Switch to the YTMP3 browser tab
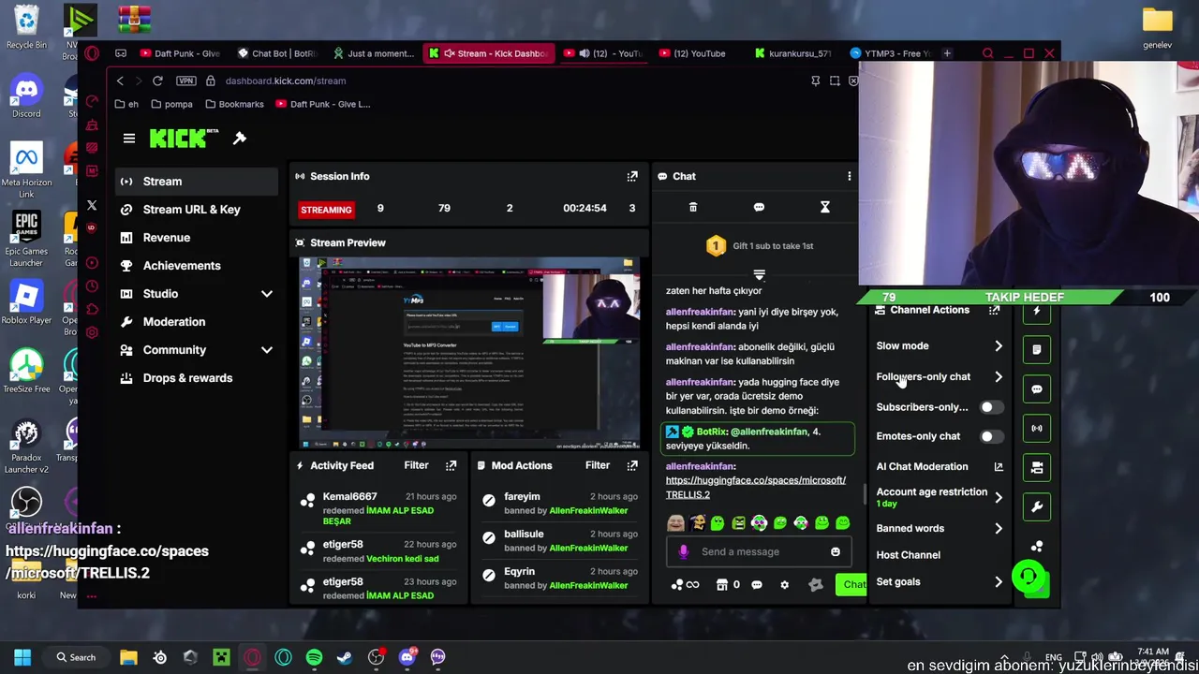 (890, 53)
